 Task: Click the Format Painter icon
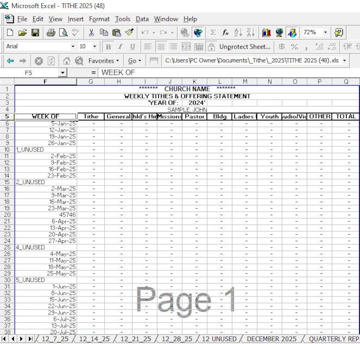coord(129,32)
